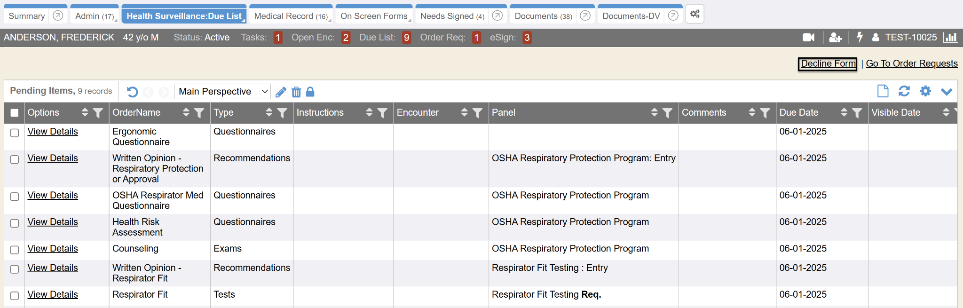Click the add user icon
The width and height of the screenshot is (963, 308).
coord(835,38)
